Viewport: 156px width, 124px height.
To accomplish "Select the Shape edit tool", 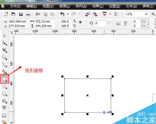I will (x=4, y=43).
